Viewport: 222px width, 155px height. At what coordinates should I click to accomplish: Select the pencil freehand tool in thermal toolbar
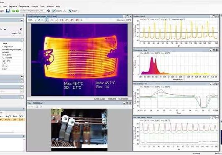(x=66, y=20)
